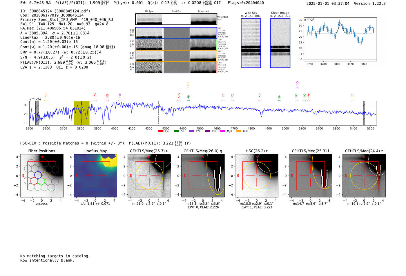Viewport: 406px width, 276px height.
Task: Open the Lineflux Map thumbnail
Action: 95,176
